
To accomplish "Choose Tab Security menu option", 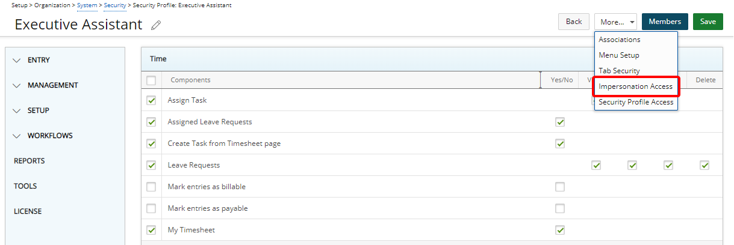I will click(x=619, y=71).
